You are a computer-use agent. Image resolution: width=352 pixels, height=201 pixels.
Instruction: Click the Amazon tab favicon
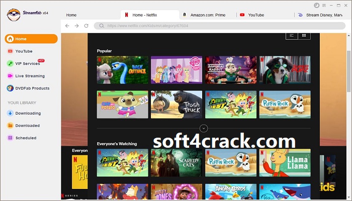185,15
